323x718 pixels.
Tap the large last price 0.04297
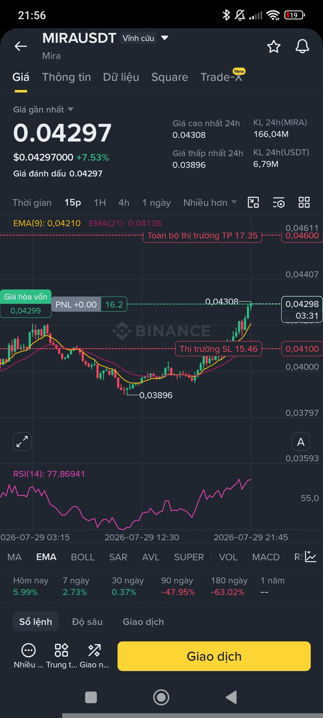pyautogui.click(x=62, y=133)
